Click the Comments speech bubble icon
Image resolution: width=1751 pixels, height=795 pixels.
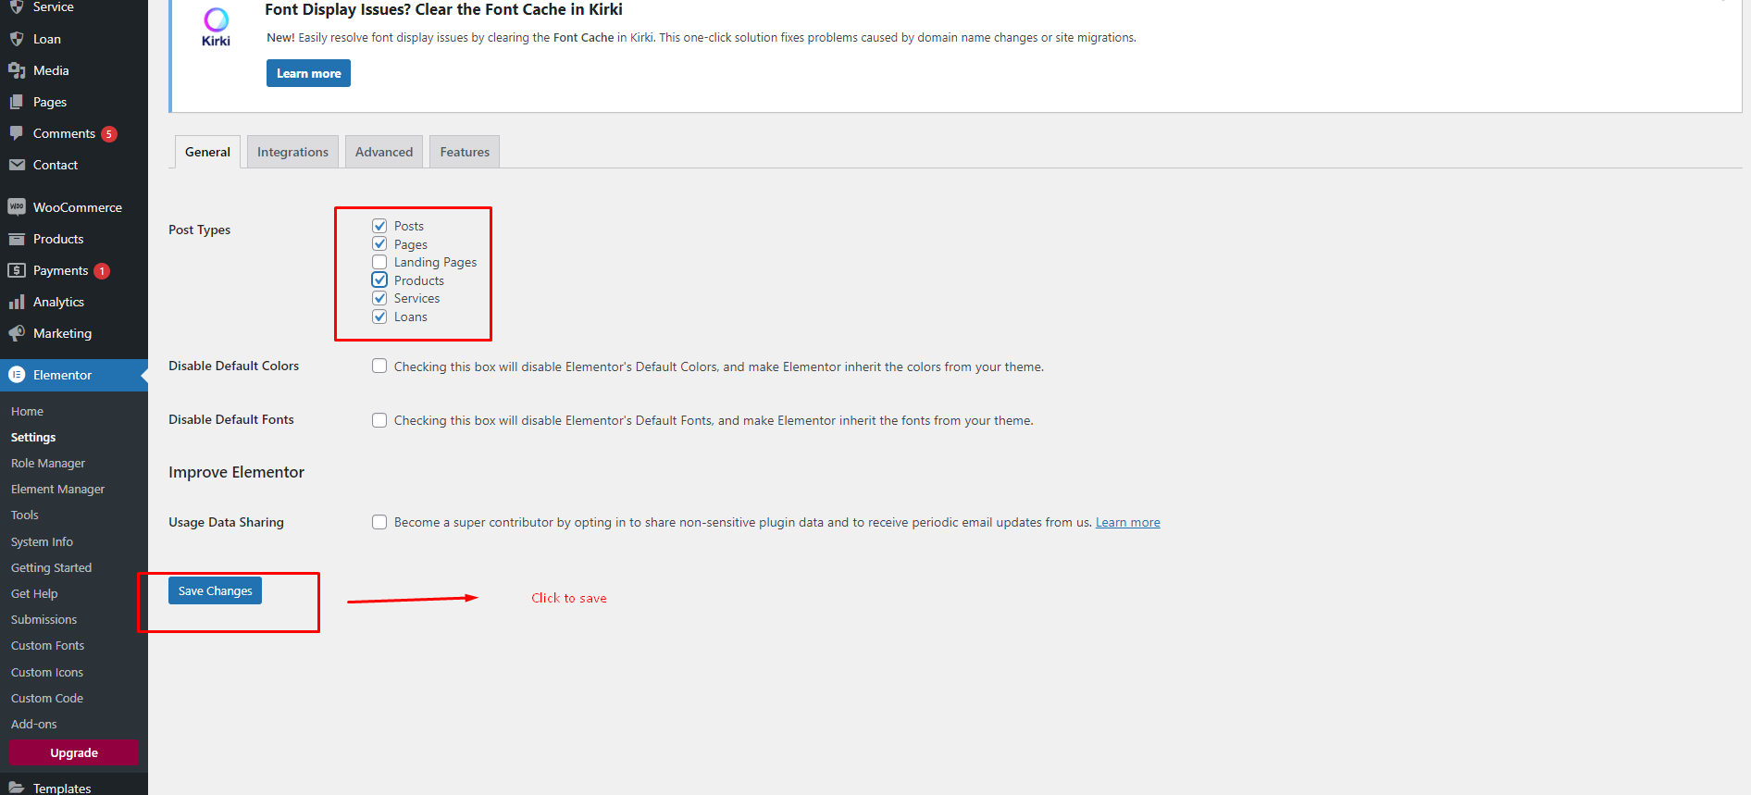(17, 133)
